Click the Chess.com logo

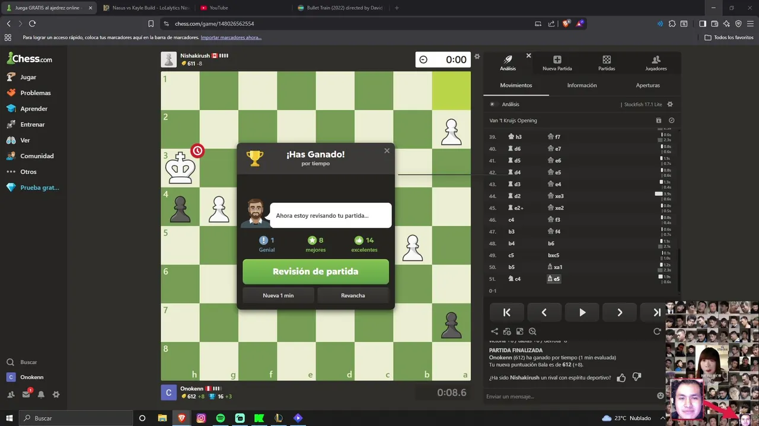[30, 59]
